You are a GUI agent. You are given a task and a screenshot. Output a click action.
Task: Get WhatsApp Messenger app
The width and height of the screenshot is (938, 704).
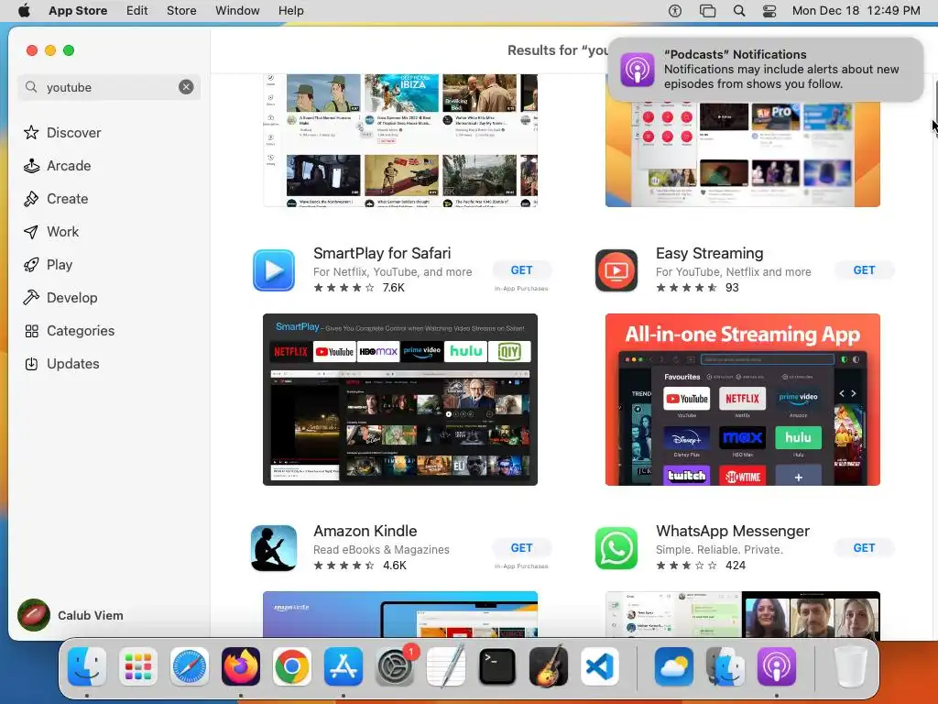pyautogui.click(x=864, y=548)
